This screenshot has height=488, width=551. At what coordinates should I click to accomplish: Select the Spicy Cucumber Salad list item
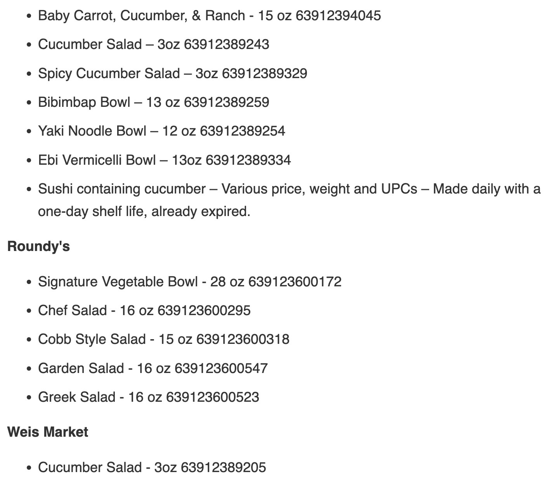click(x=173, y=73)
